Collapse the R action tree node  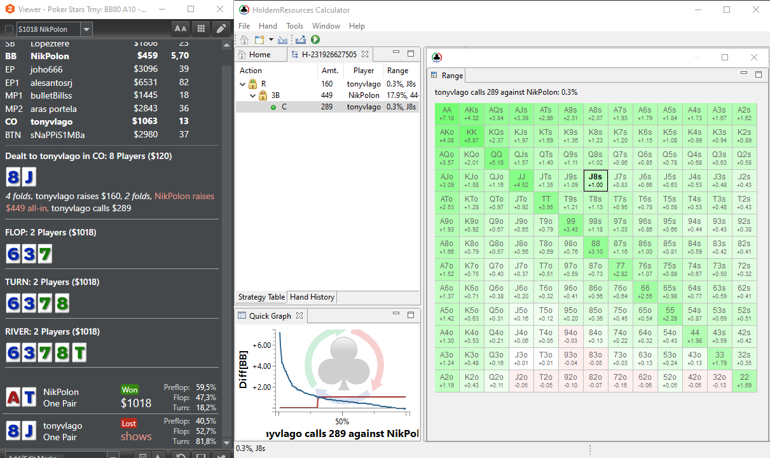(x=242, y=84)
